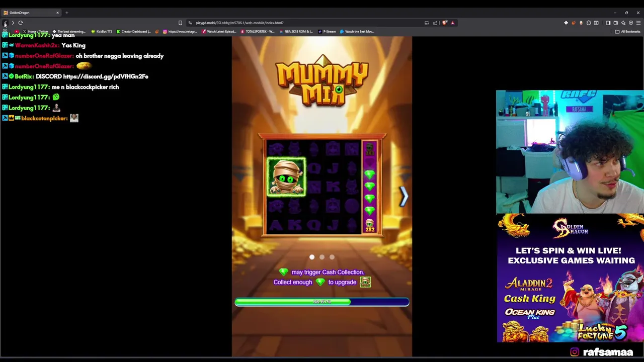Open the Brave Rewards triangle icon
Screen dimensions: 644x362
pyautogui.click(x=453, y=23)
